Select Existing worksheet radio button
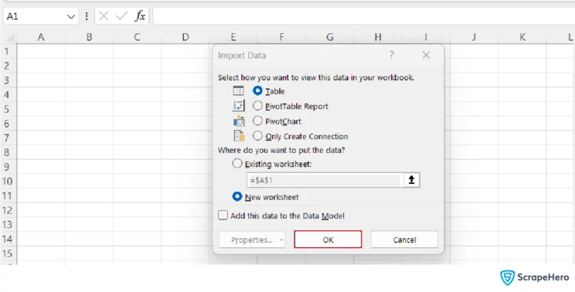575x292 pixels. (x=237, y=164)
